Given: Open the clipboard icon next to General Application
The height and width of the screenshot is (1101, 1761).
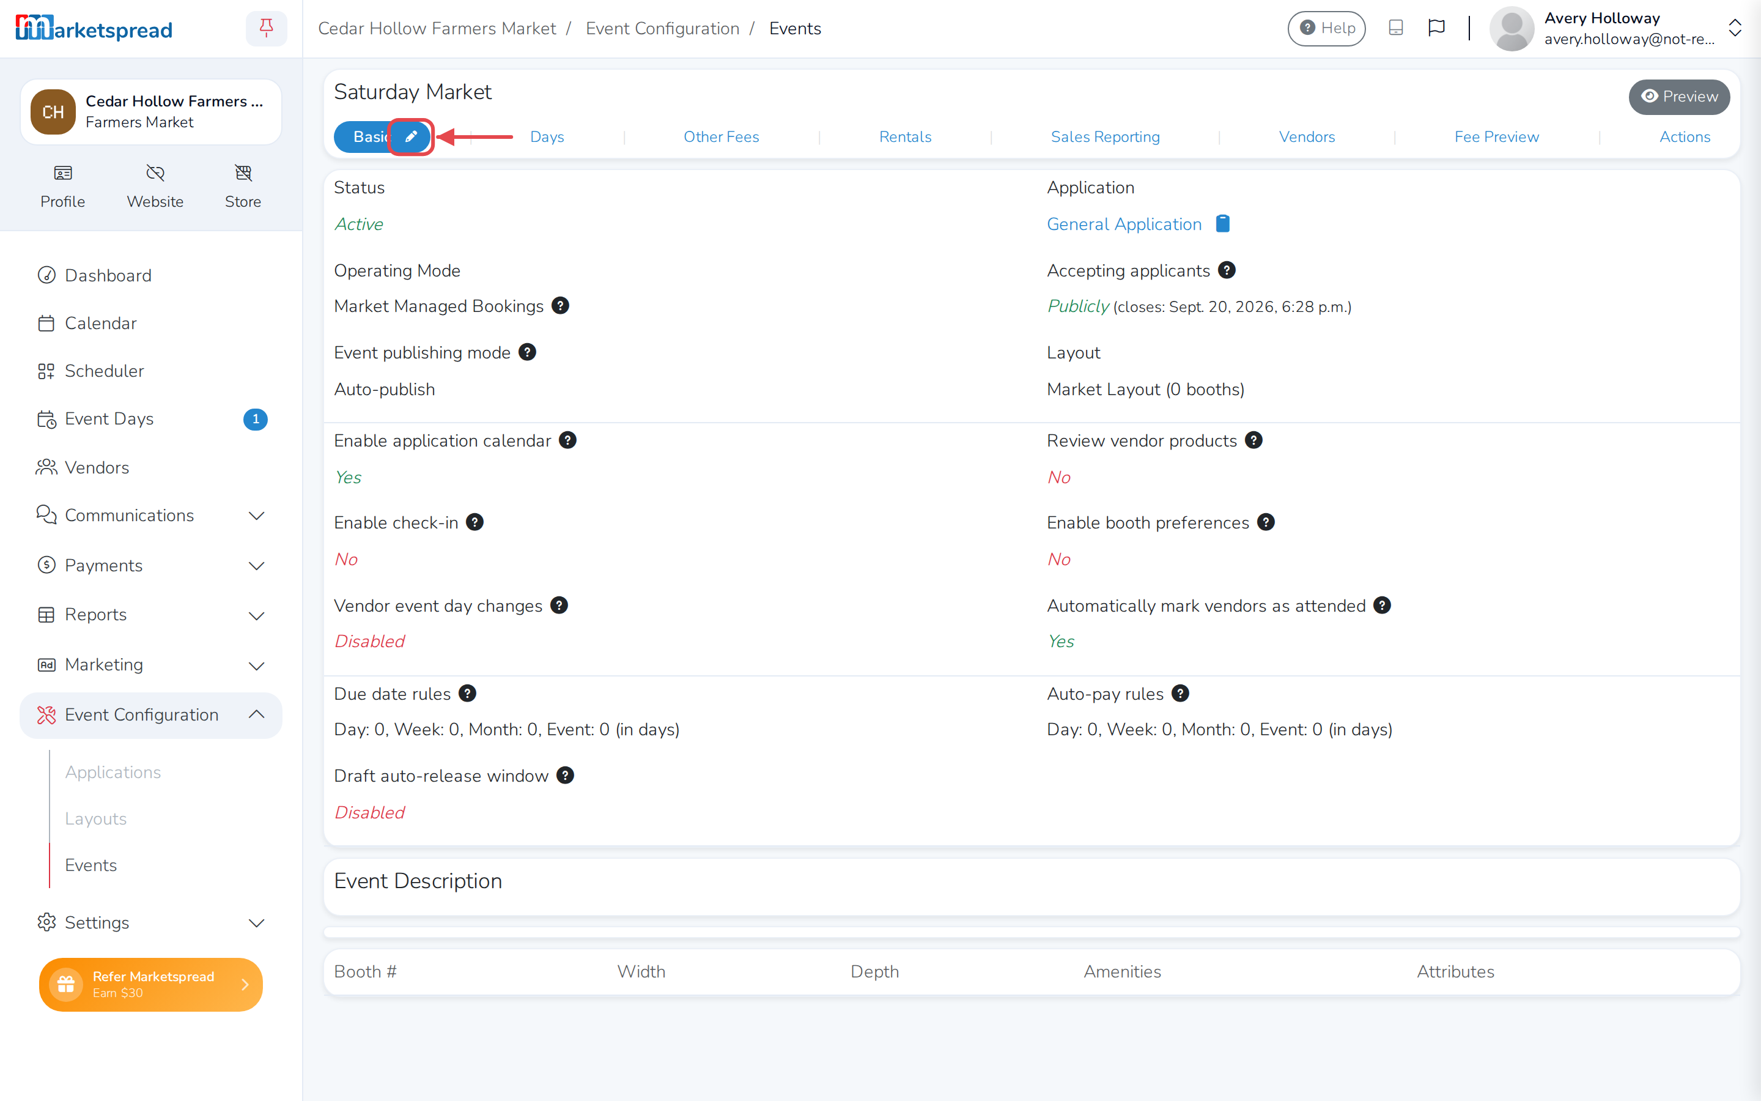Looking at the screenshot, I should pyautogui.click(x=1222, y=223).
